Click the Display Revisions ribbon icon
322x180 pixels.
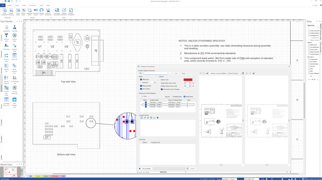click(x=64, y=12)
